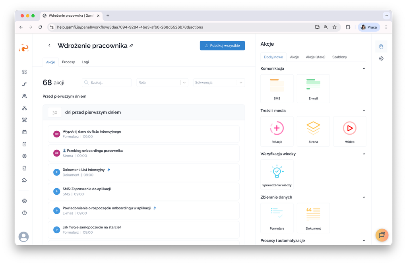Open the users icon in left sidebar

[x=24, y=96]
